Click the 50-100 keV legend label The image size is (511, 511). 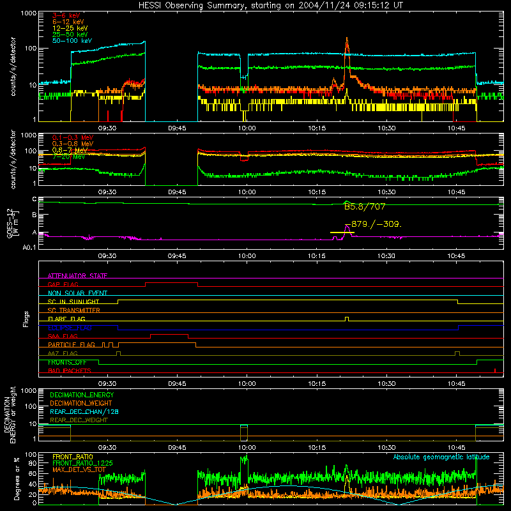pos(72,41)
